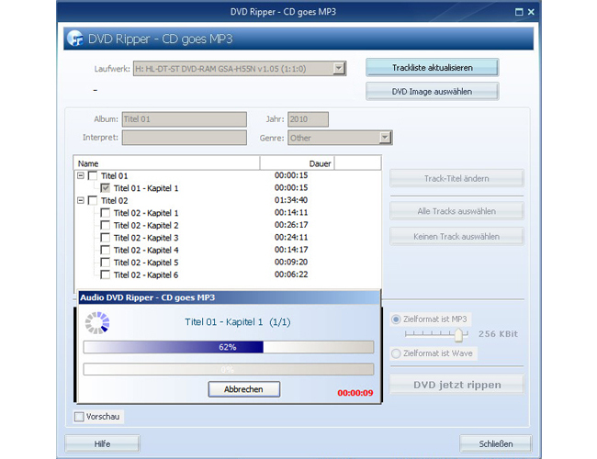This screenshot has height=459, width=597.
Task: Check the Titel 02 - Kapitel 3 checkbox
Action: click(106, 238)
